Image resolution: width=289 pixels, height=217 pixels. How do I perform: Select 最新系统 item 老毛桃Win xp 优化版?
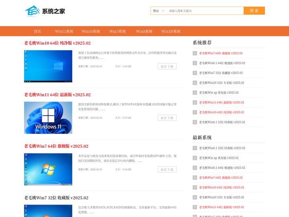pos(219,158)
